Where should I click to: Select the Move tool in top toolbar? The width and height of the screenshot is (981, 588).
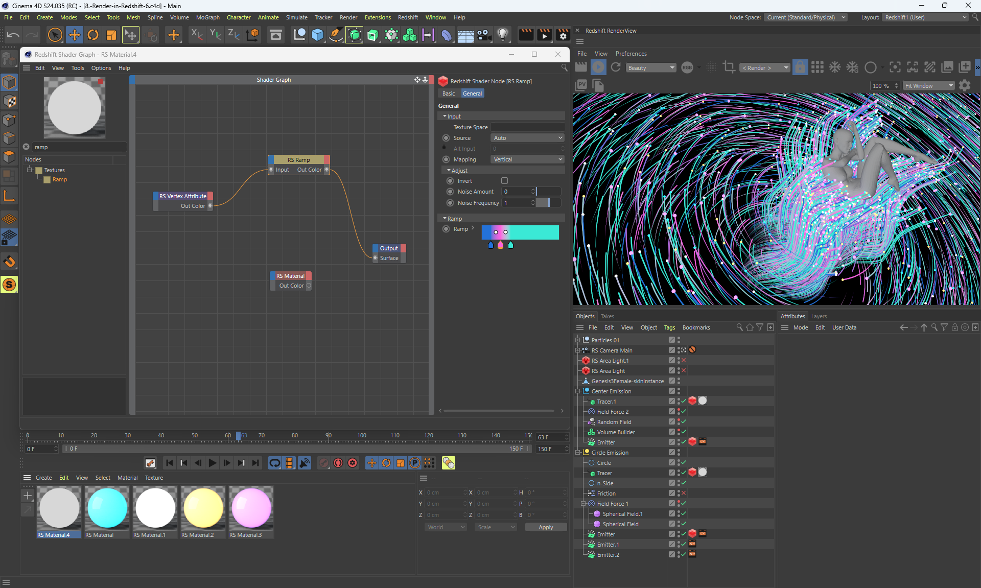(x=75, y=35)
